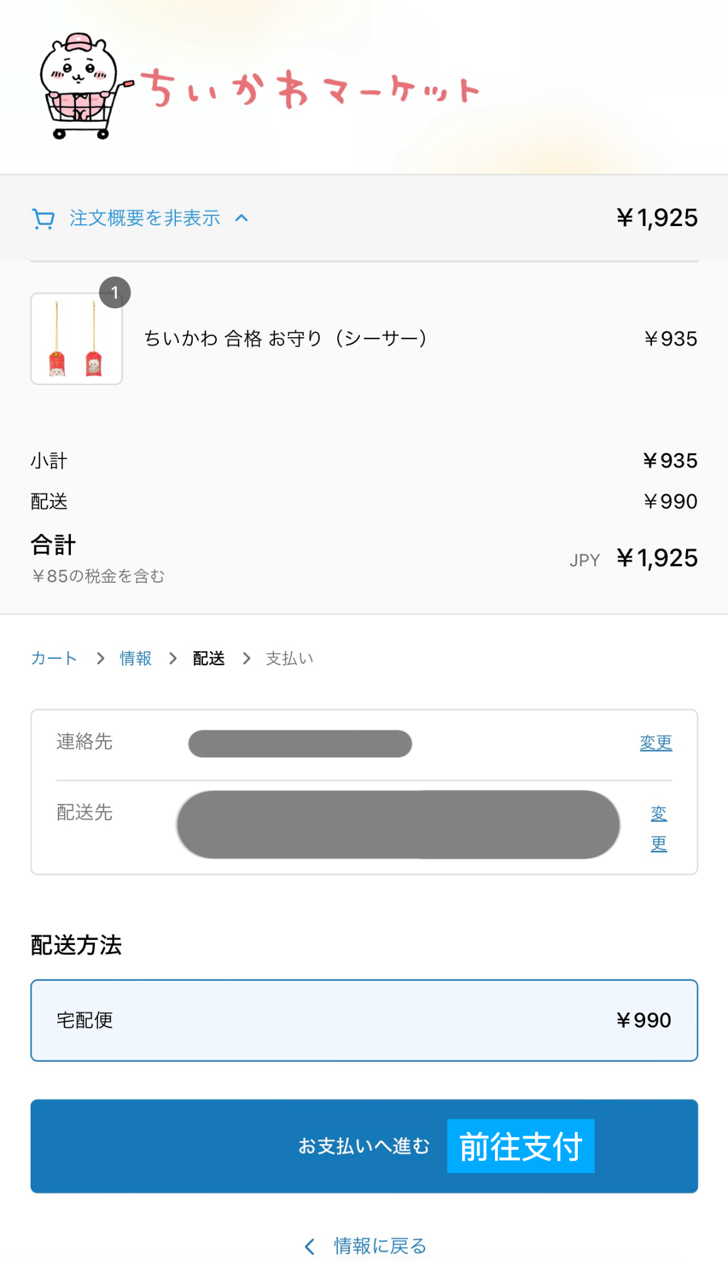Click the chevron after カート in breadcrumb

(100, 658)
